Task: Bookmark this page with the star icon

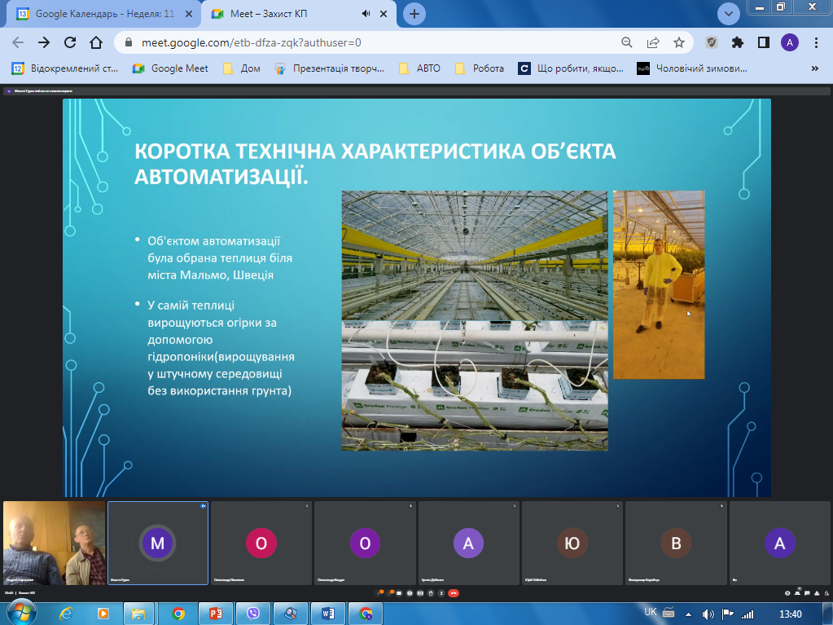Action: click(678, 42)
